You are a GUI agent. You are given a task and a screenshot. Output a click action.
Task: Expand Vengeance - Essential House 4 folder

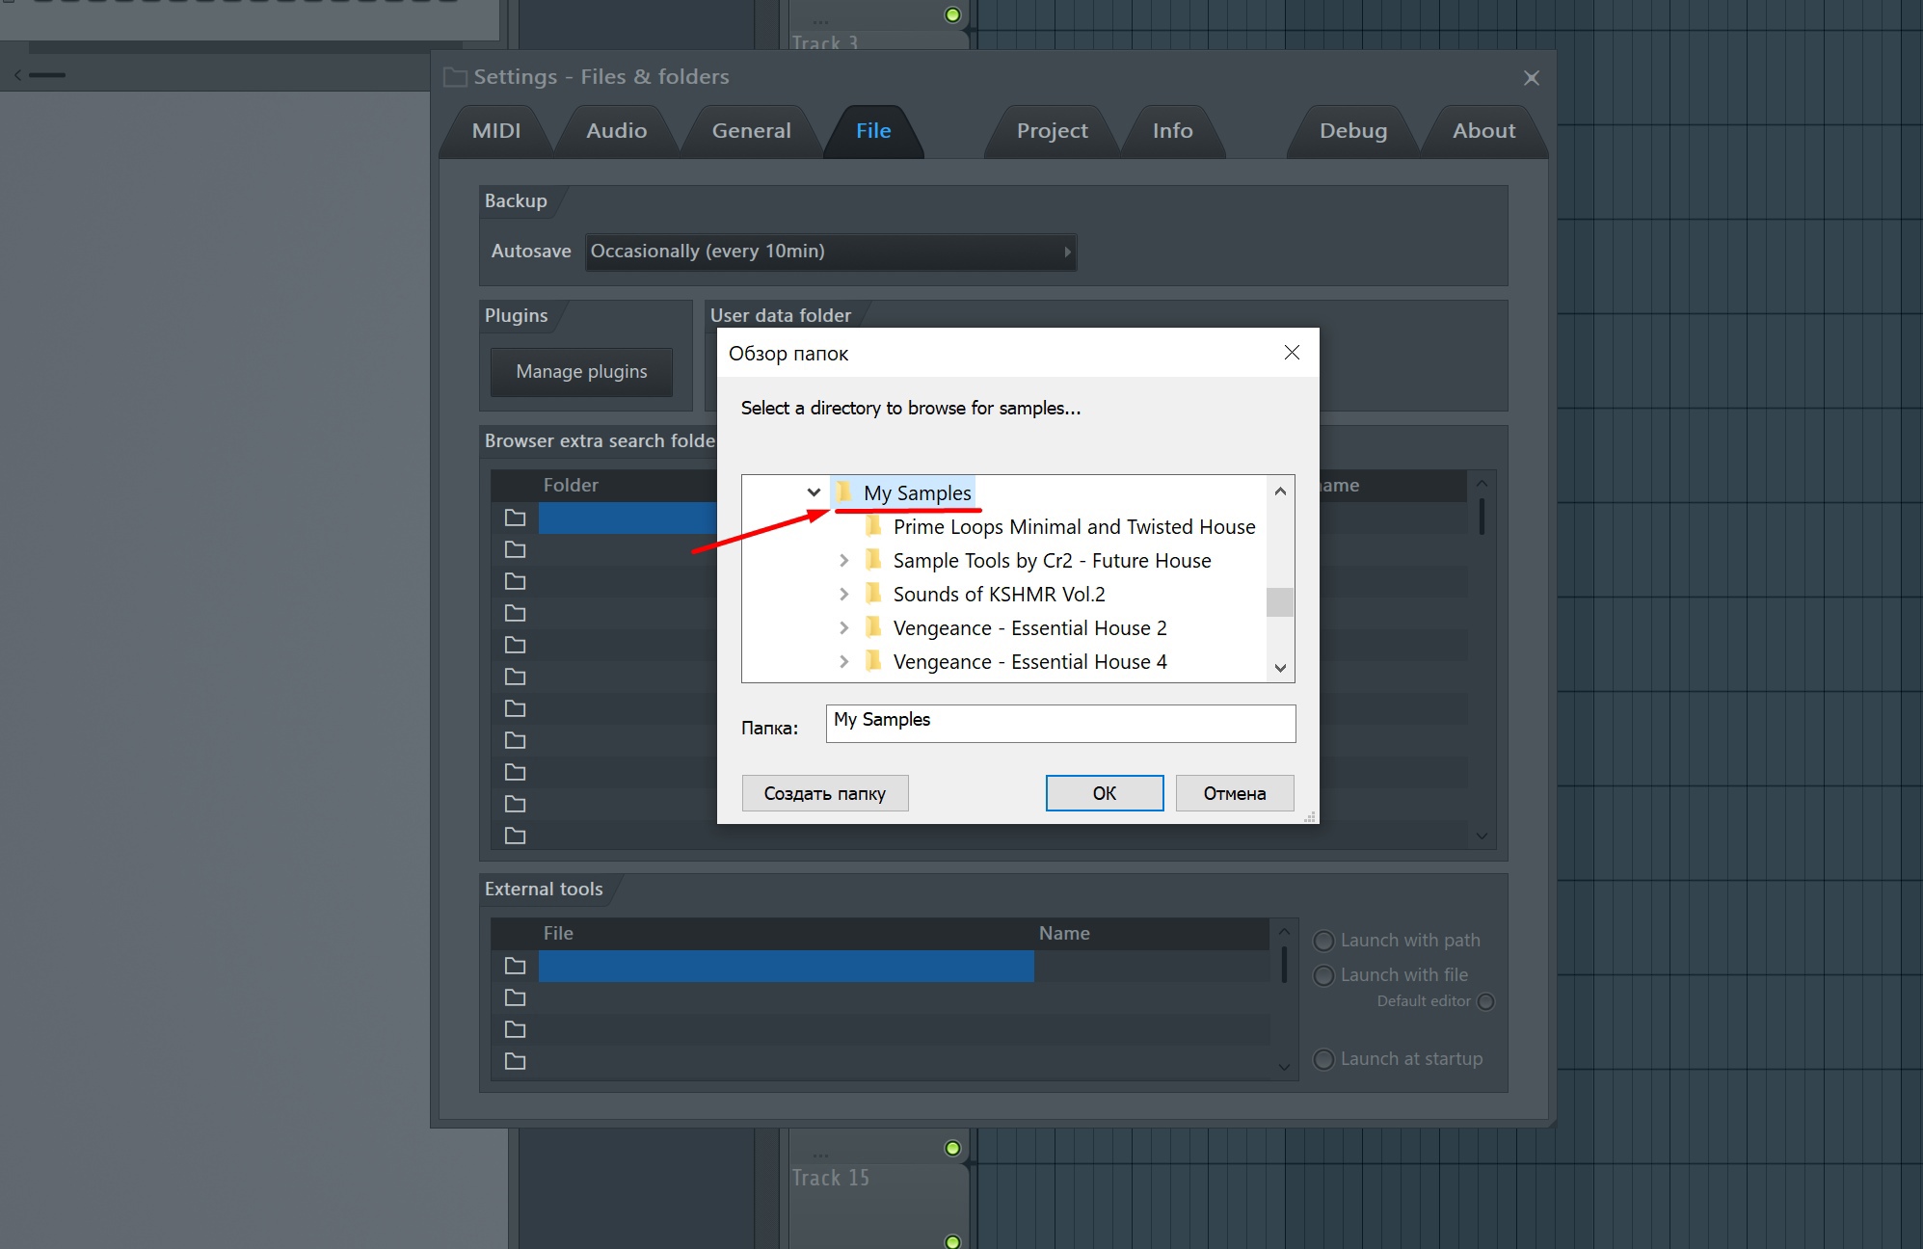844,661
